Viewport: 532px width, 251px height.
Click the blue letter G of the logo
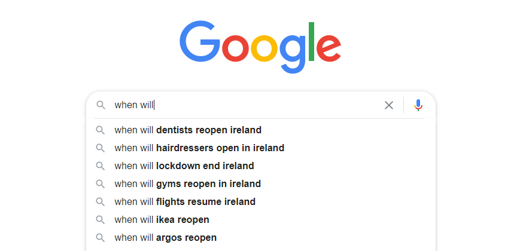tap(200, 41)
